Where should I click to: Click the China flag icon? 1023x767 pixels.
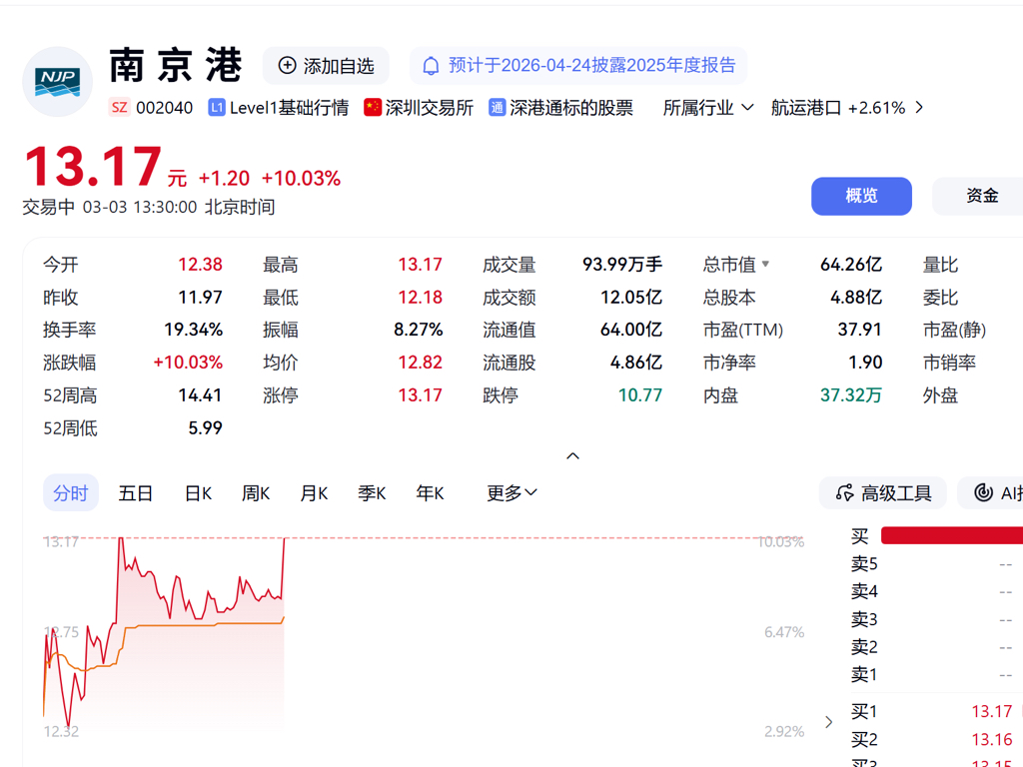(373, 108)
